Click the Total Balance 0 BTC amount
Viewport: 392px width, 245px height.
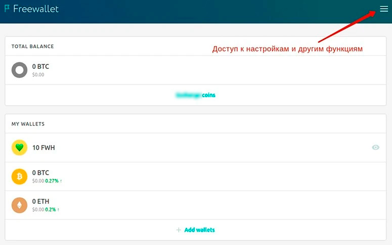pyautogui.click(x=40, y=67)
